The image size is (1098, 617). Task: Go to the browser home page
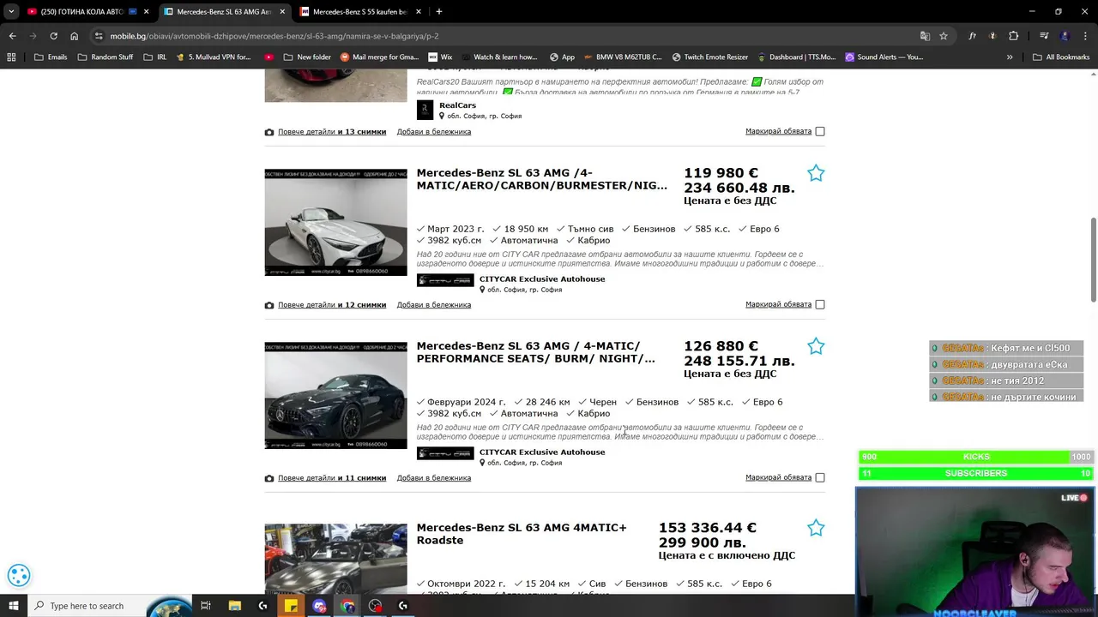click(x=75, y=36)
